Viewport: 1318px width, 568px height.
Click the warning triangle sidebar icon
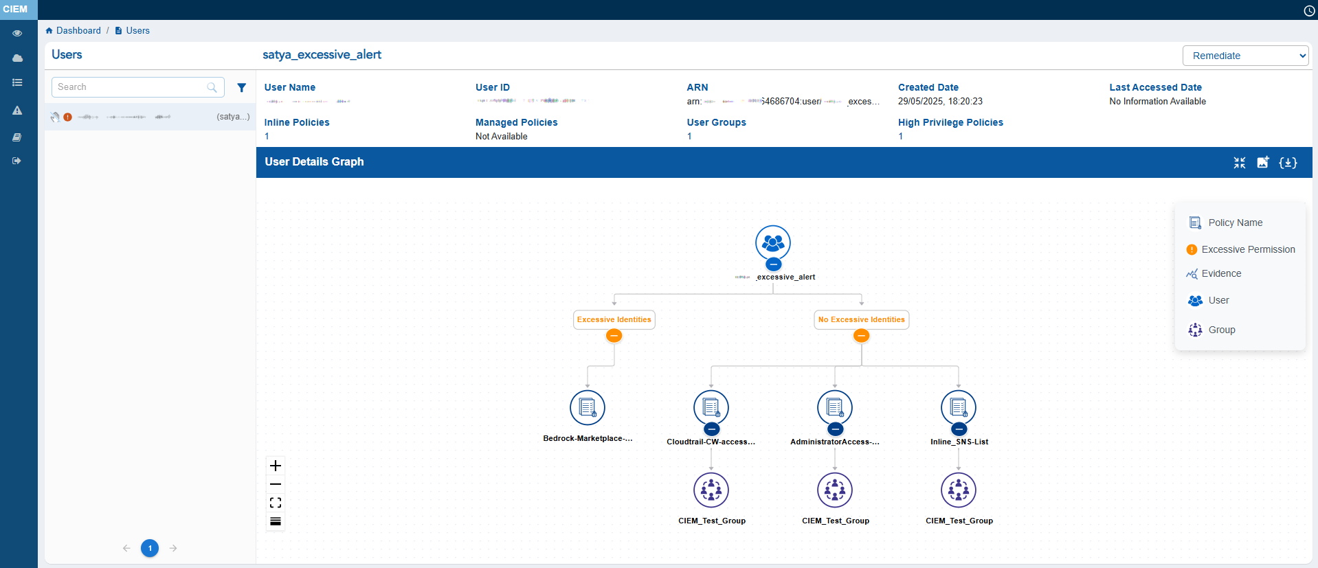(17, 110)
